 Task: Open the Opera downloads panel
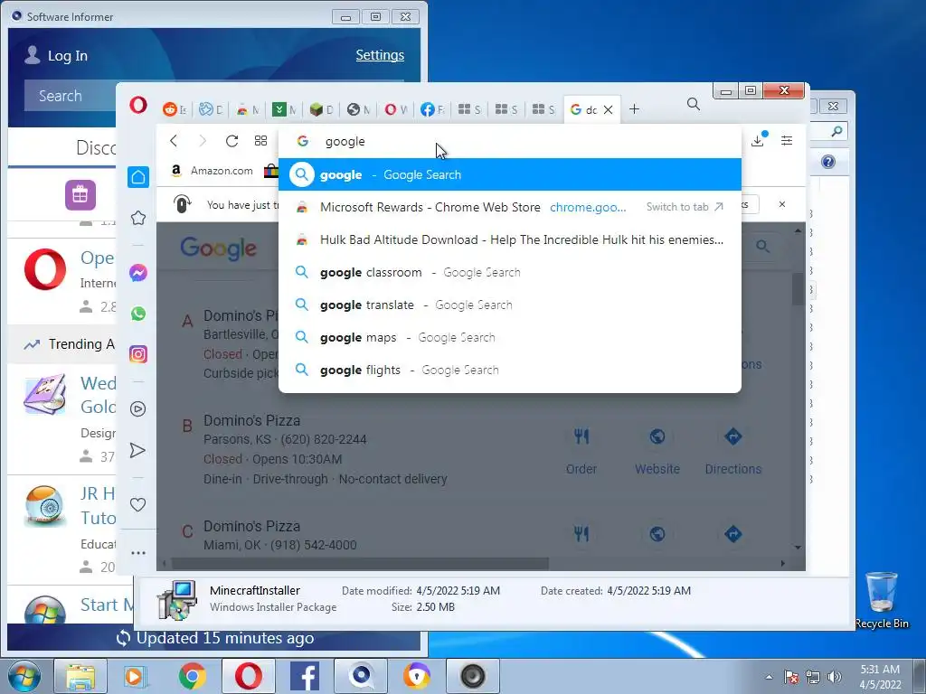[x=758, y=140]
